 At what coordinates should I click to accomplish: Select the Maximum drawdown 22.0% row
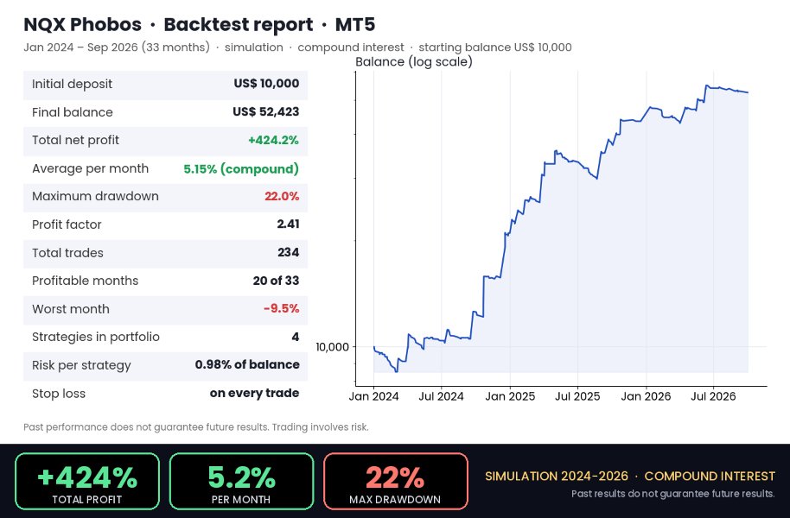tap(165, 197)
